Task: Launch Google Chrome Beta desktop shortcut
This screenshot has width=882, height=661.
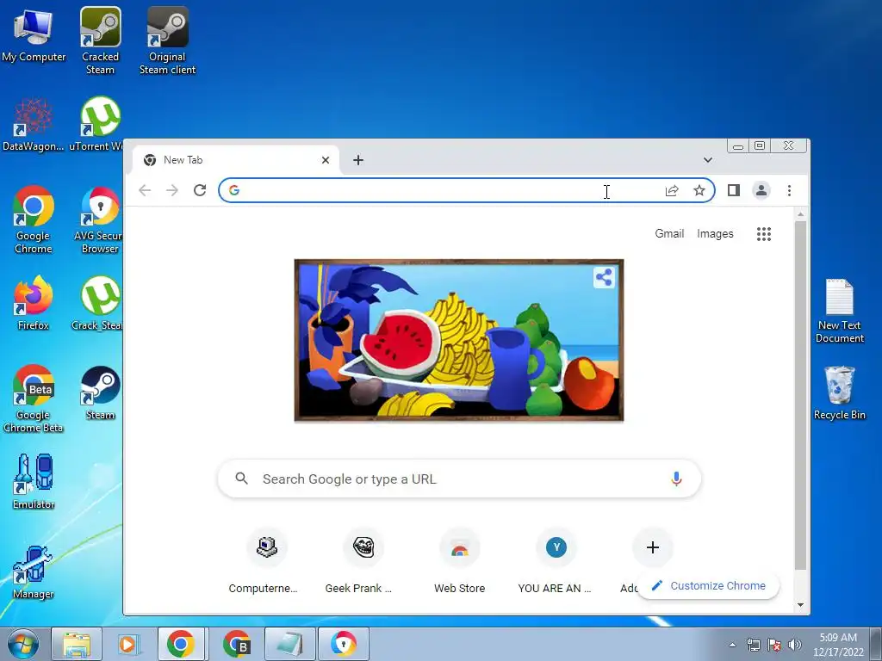Action: coord(34,398)
